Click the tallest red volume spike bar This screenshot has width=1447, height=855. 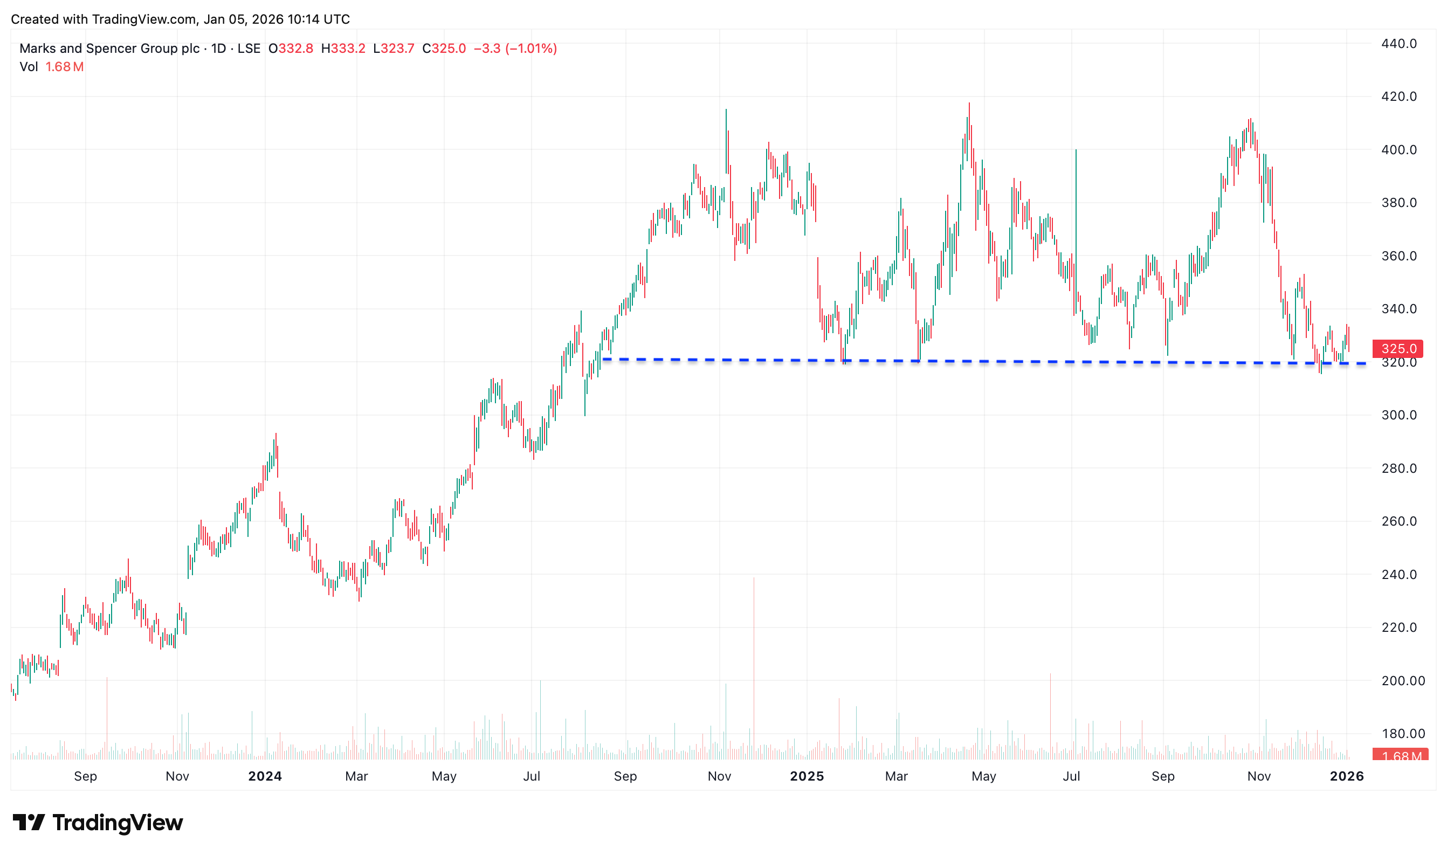(754, 668)
